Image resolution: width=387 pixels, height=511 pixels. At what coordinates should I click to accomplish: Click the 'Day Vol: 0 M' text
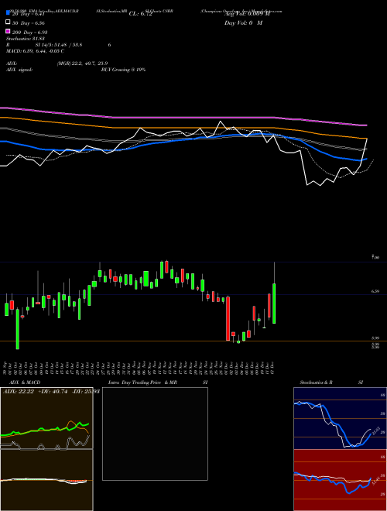[243, 23]
